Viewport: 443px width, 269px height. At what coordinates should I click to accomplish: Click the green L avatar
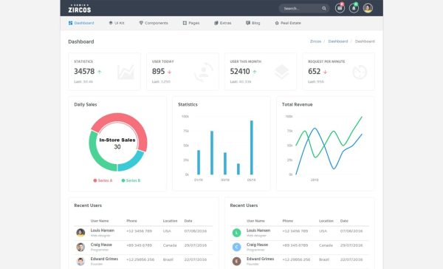[236, 233]
